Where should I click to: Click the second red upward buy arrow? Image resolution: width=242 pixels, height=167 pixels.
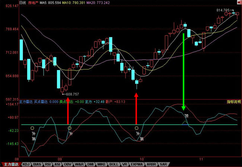tap(136, 110)
